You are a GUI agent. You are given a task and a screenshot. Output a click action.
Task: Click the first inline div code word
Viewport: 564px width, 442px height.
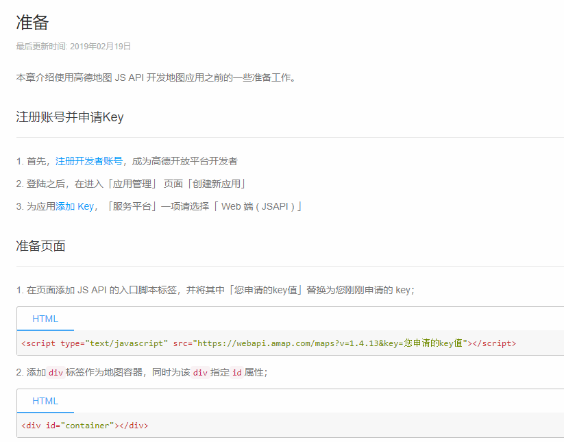[x=56, y=373]
